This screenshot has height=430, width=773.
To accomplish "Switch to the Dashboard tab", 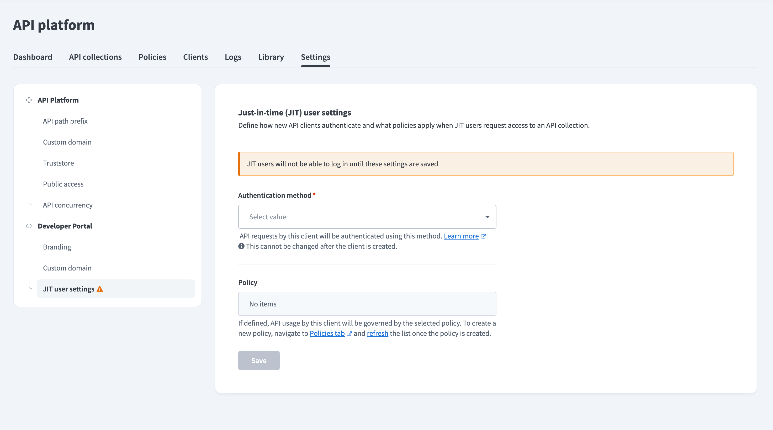I will (x=33, y=57).
